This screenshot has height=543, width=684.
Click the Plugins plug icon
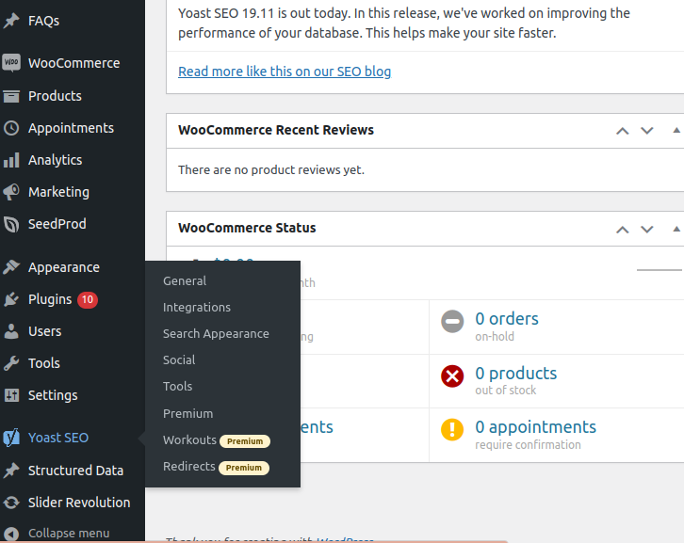point(11,299)
